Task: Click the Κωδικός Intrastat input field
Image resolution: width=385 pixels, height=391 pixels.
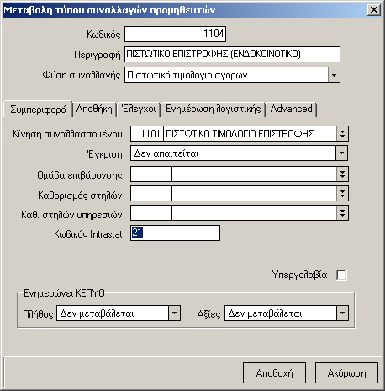Action: pos(175,233)
